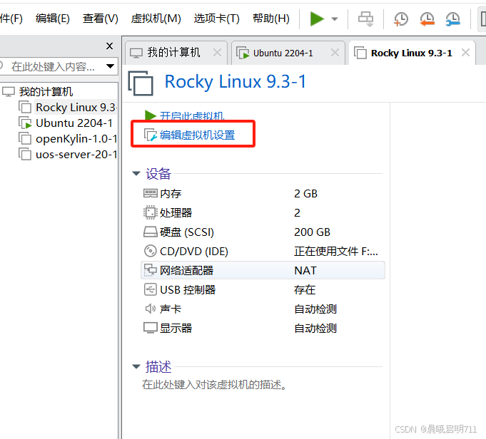Click the NAT network value

(x=305, y=271)
